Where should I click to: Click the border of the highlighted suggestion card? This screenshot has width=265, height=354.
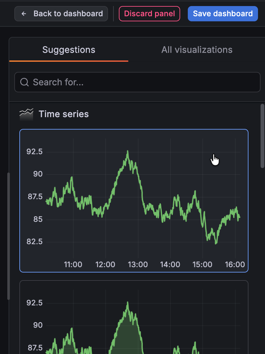pos(133,130)
